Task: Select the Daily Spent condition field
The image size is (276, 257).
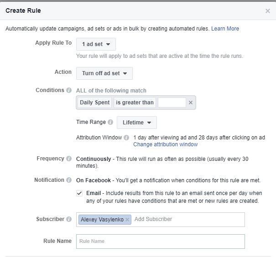Action: pyautogui.click(x=95, y=103)
